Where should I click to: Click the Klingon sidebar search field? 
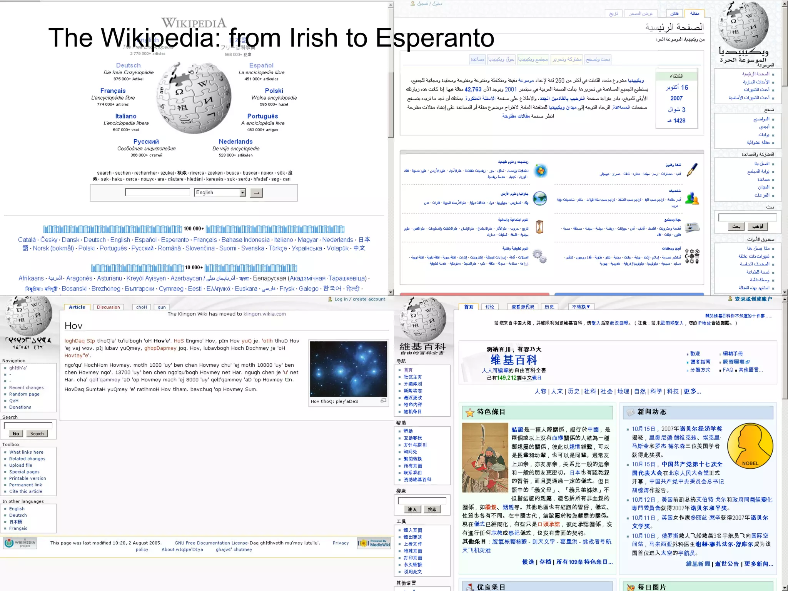[28, 426]
